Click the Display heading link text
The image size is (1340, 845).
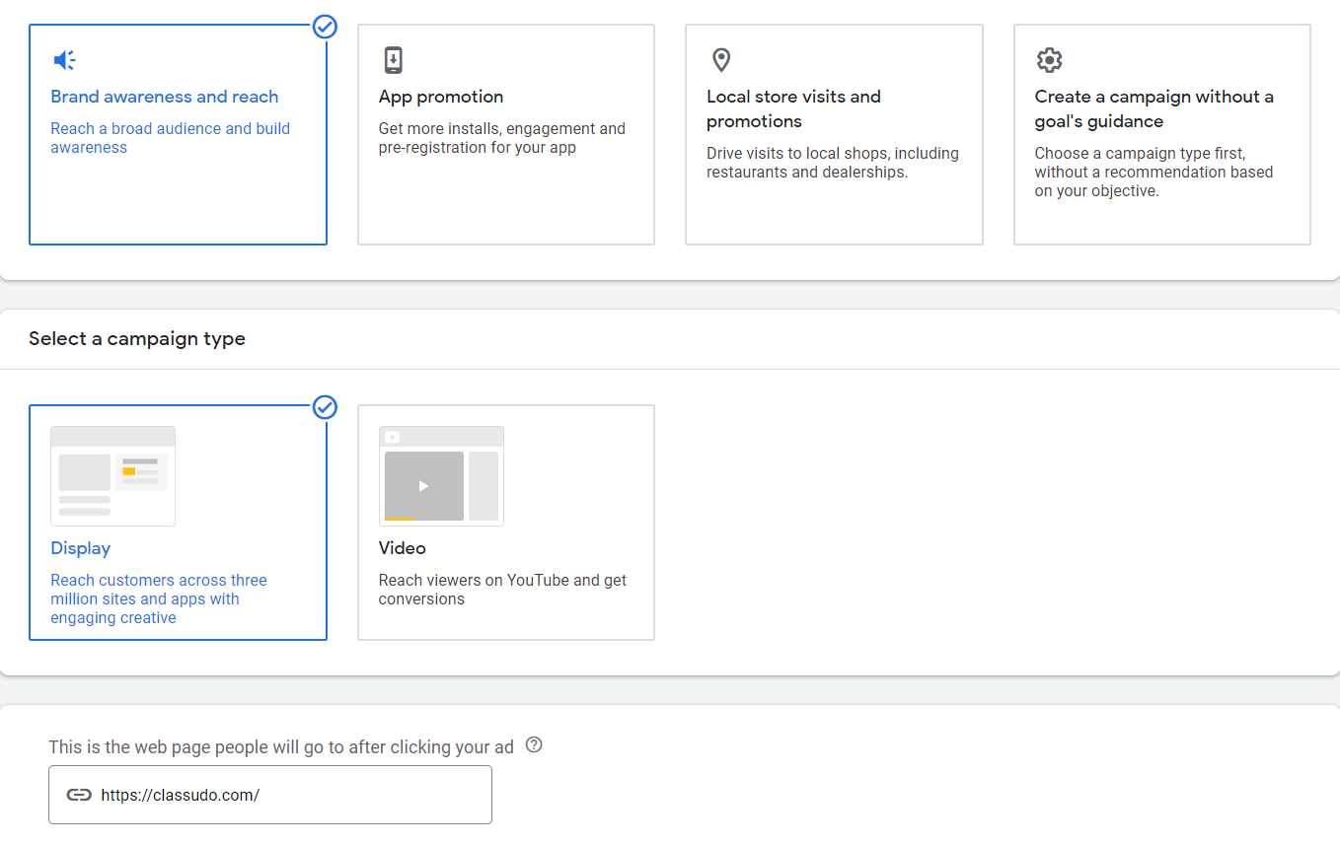[80, 548]
